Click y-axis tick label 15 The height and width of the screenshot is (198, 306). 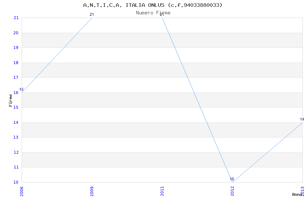pos(16,107)
